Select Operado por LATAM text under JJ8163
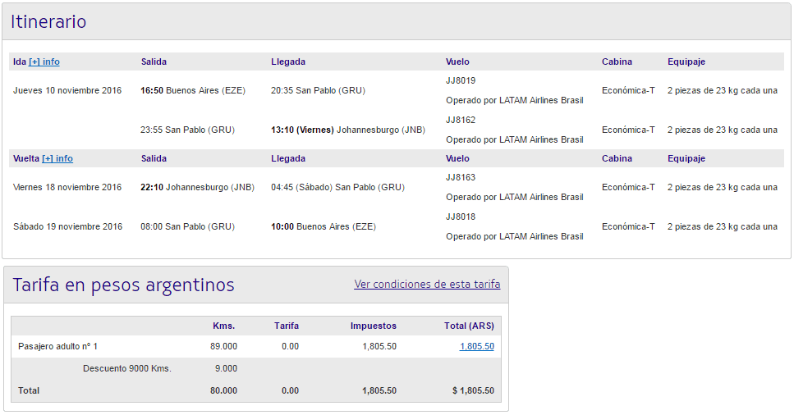This screenshot has height=415, width=794. pyautogui.click(x=515, y=198)
